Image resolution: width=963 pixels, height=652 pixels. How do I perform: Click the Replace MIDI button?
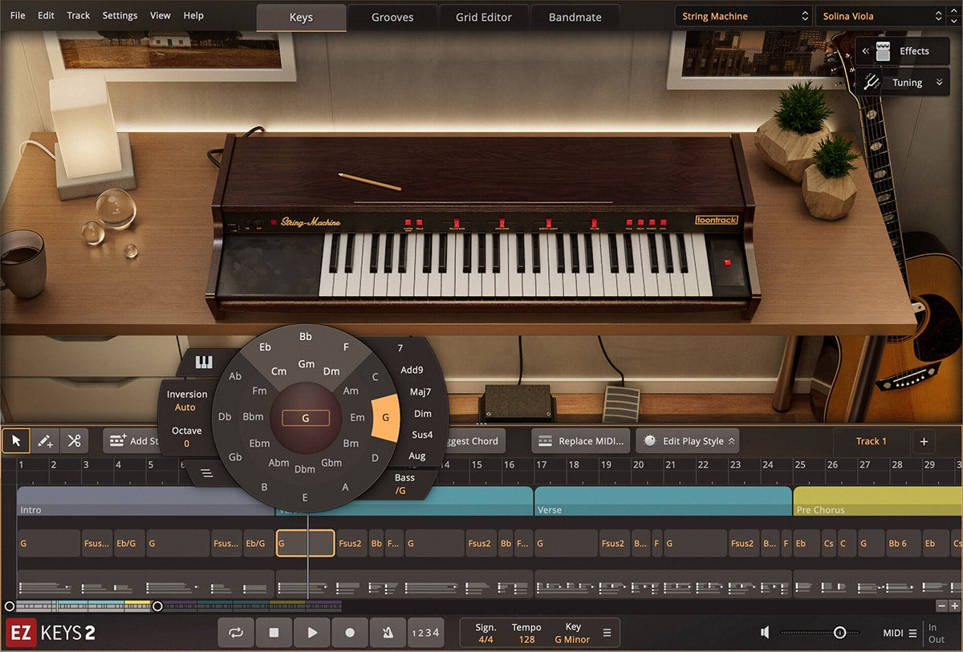[x=581, y=441]
